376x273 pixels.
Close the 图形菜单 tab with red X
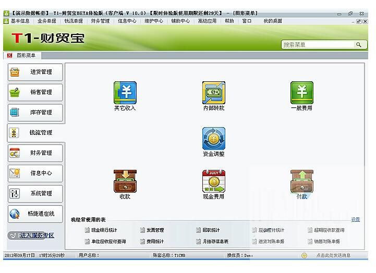click(9, 56)
